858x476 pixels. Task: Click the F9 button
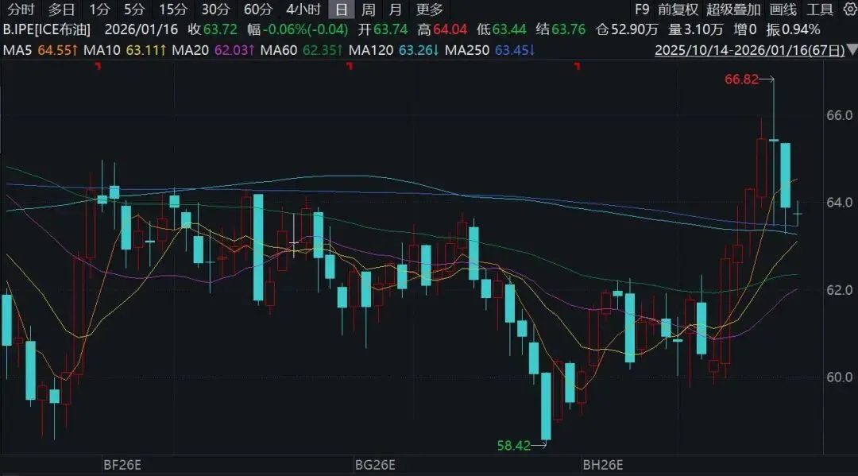(x=641, y=10)
